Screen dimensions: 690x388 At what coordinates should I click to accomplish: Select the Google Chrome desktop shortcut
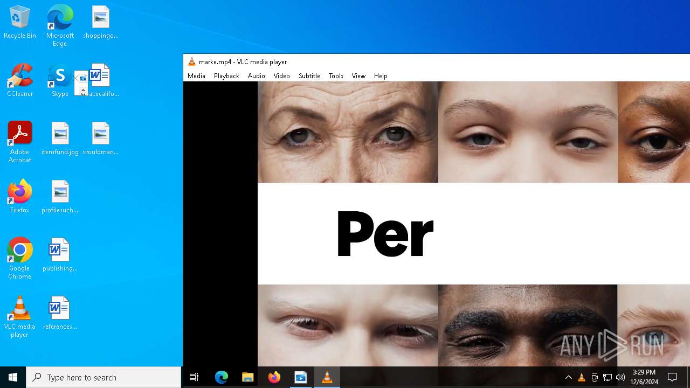click(x=20, y=259)
